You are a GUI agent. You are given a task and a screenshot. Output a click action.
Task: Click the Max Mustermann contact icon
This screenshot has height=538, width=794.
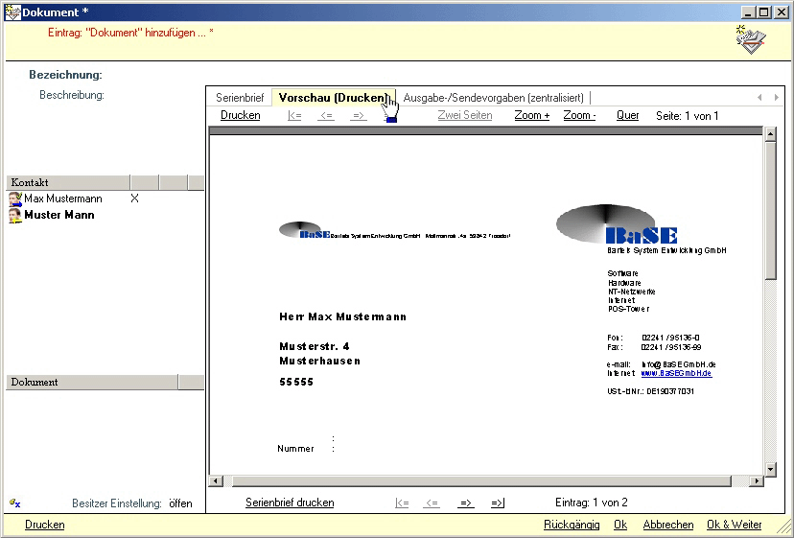(15, 199)
